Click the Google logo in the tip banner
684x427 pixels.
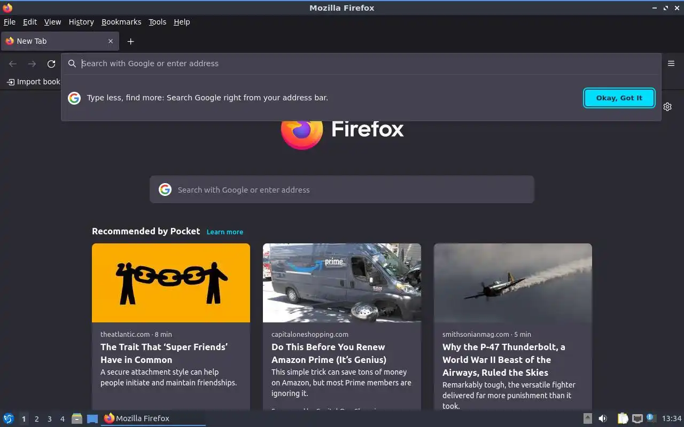point(74,98)
